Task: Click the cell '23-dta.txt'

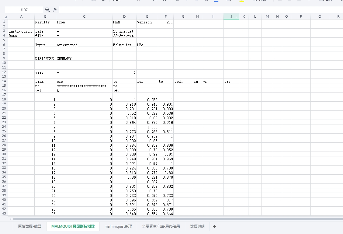Action: [124, 36]
